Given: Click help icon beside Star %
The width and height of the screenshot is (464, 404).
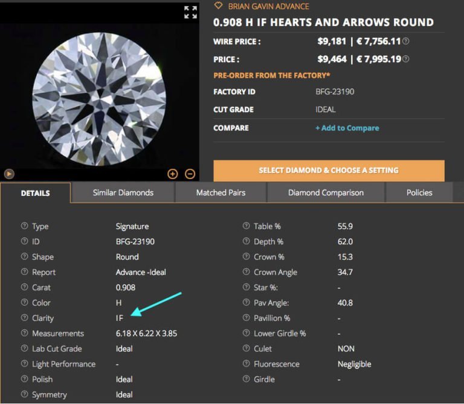Looking at the screenshot, I should pos(246,287).
